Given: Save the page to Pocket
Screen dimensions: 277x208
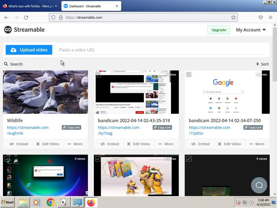Looking at the screenshot, I should click(260, 17).
